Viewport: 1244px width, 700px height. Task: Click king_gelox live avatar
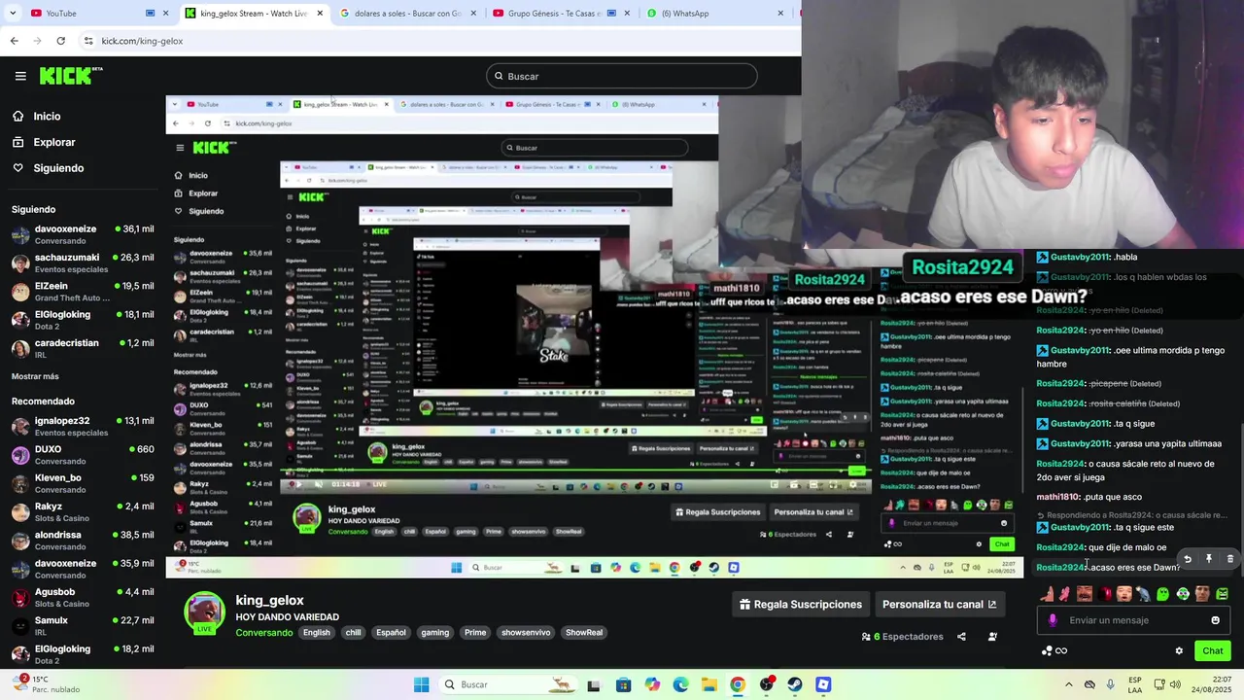click(204, 613)
